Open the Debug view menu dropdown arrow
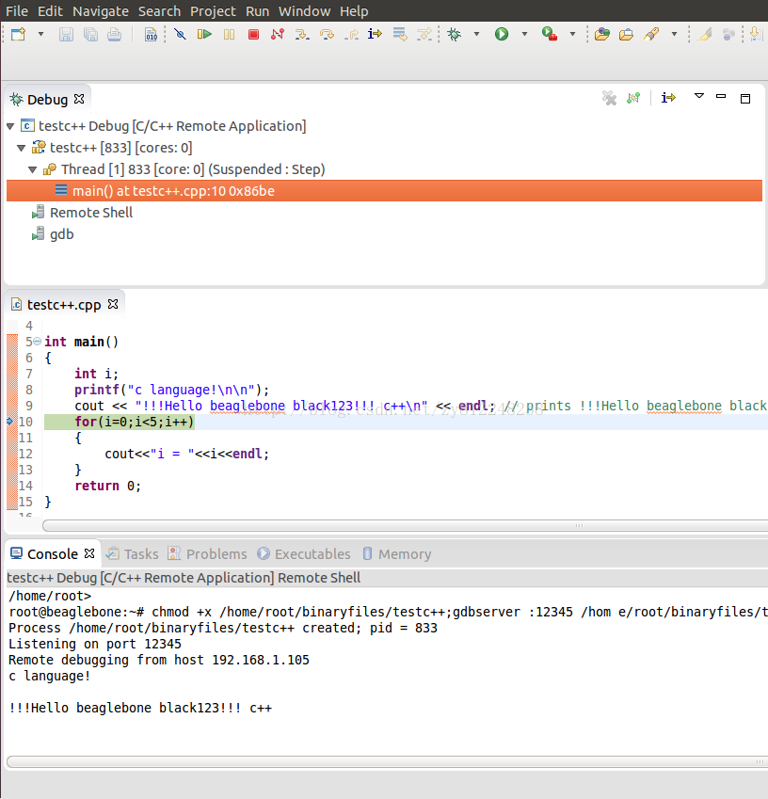 pos(698,96)
